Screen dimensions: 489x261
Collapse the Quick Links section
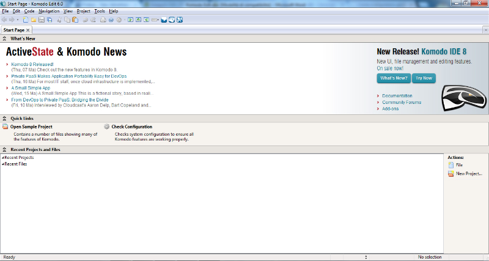pyautogui.click(x=5, y=118)
